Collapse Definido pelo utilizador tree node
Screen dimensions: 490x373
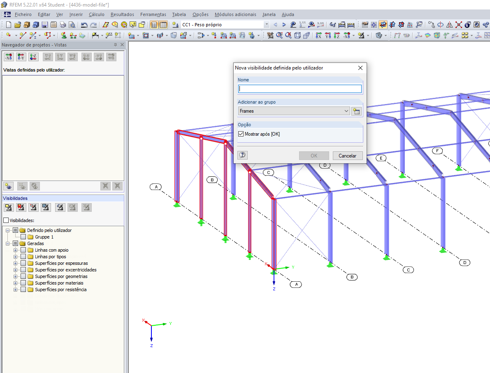(7, 230)
